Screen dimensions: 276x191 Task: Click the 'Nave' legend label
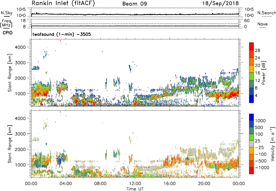[263, 24]
